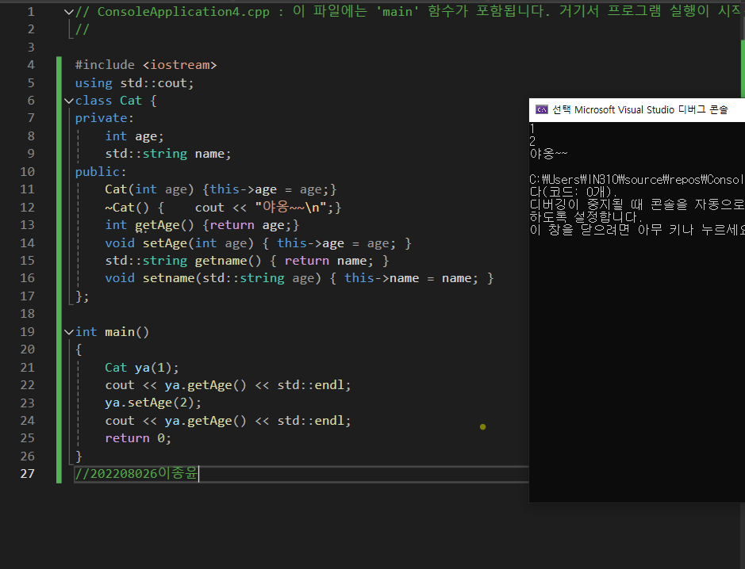Click the 'using std::cout;' line
Image resolution: width=745 pixels, height=569 pixels.
[x=134, y=83]
